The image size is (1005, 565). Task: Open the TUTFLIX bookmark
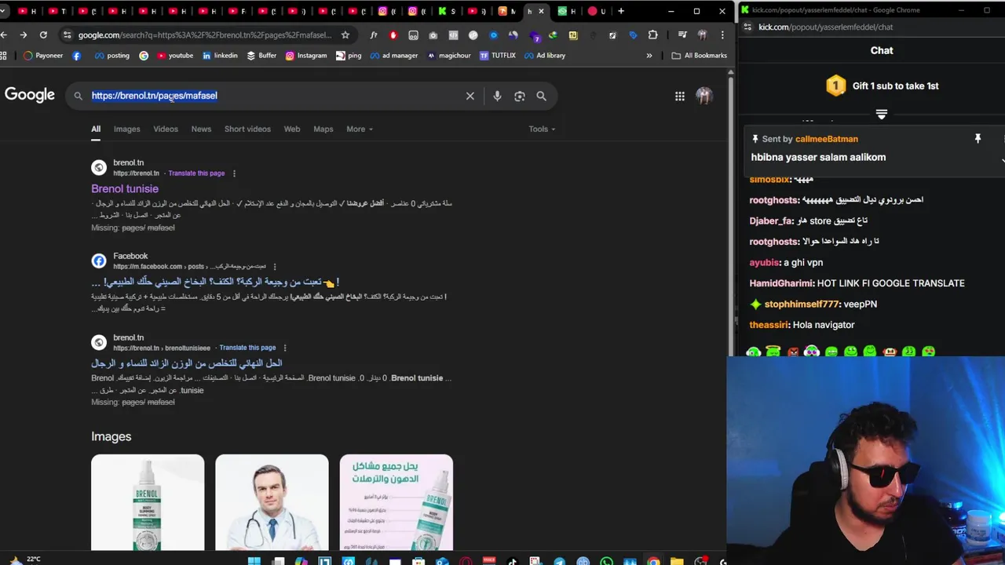[x=497, y=55]
